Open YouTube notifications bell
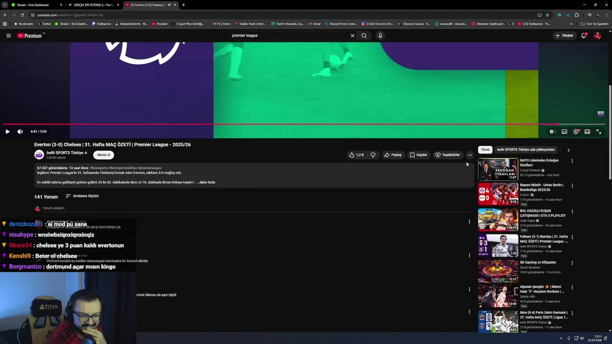612x344 pixels. 584,35
